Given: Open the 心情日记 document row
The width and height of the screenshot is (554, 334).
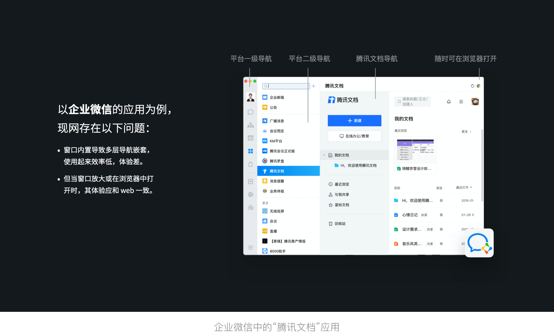Looking at the screenshot, I should pyautogui.click(x=435, y=215).
